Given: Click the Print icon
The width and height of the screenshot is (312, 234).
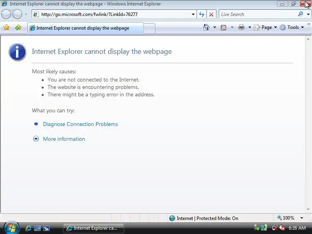Looking at the screenshot, I should pos(241,27).
